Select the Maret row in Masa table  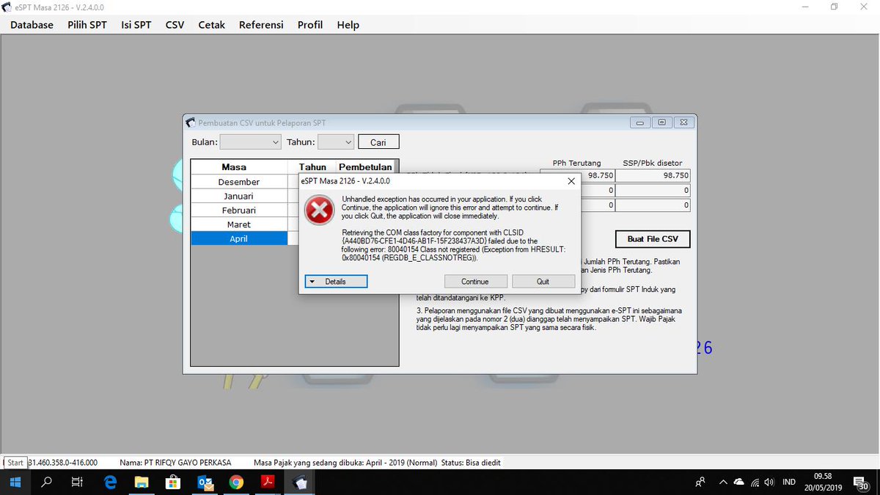click(x=239, y=224)
